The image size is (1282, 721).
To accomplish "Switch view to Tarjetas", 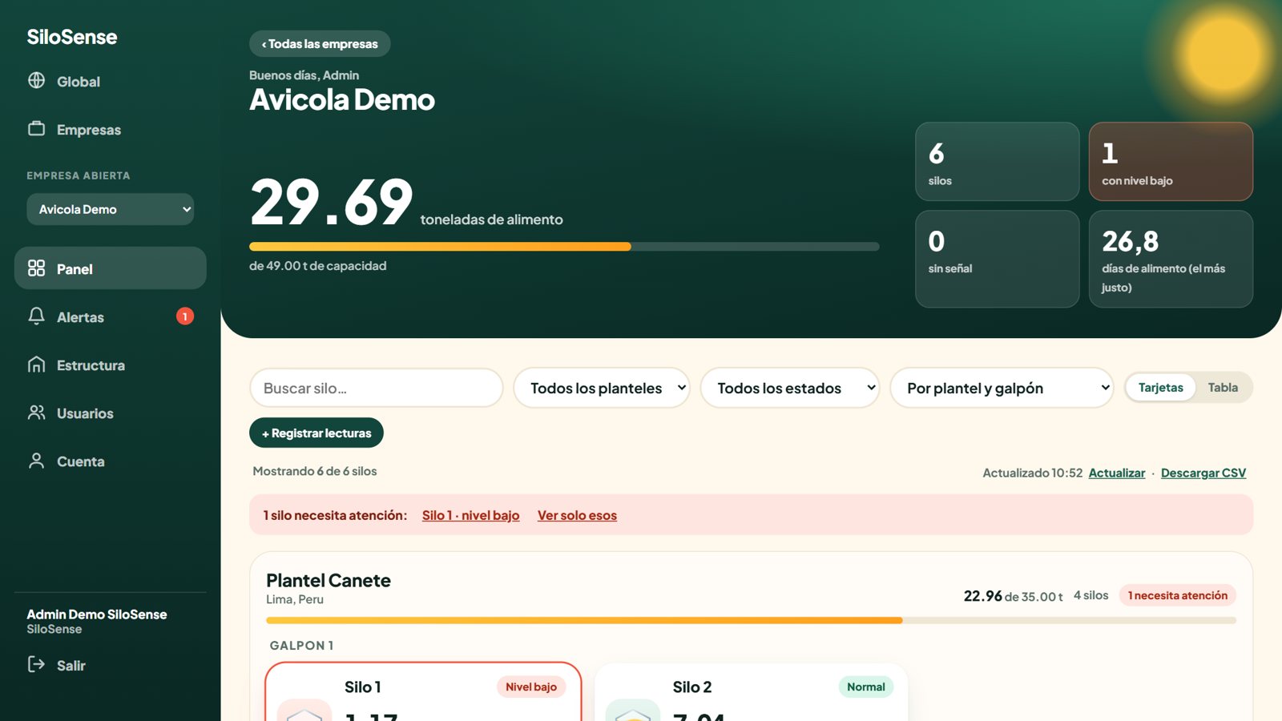I will click(x=1160, y=388).
